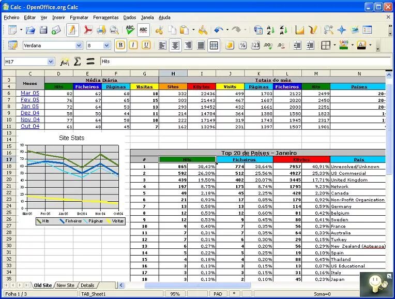Sort Descending Z-A icon

pyautogui.click(x=283, y=30)
